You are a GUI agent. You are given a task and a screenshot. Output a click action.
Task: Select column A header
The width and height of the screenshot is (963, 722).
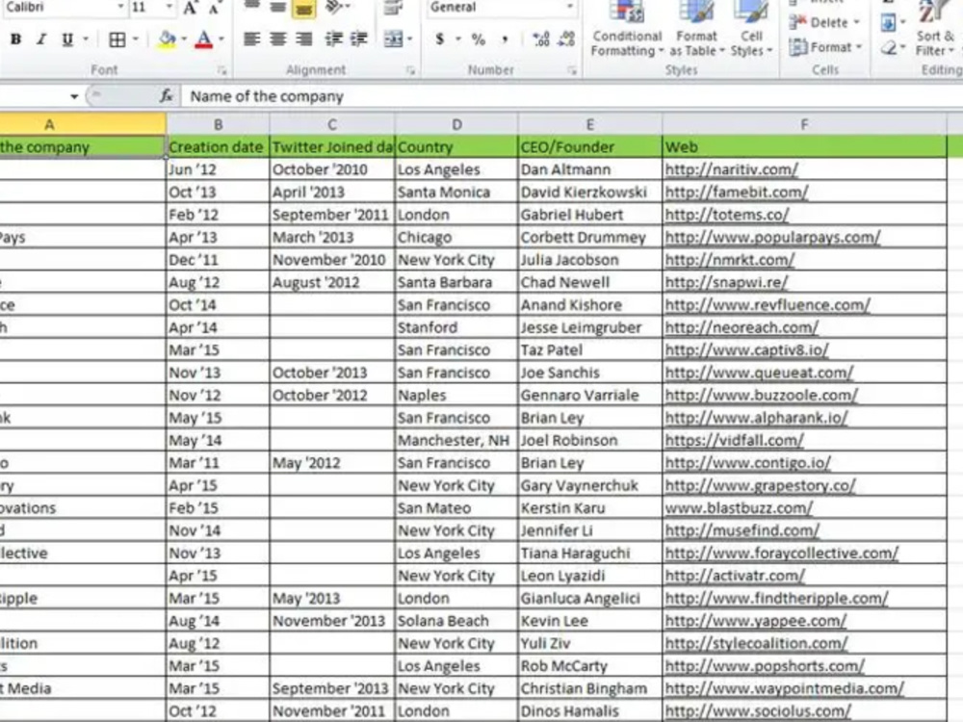tap(82, 124)
